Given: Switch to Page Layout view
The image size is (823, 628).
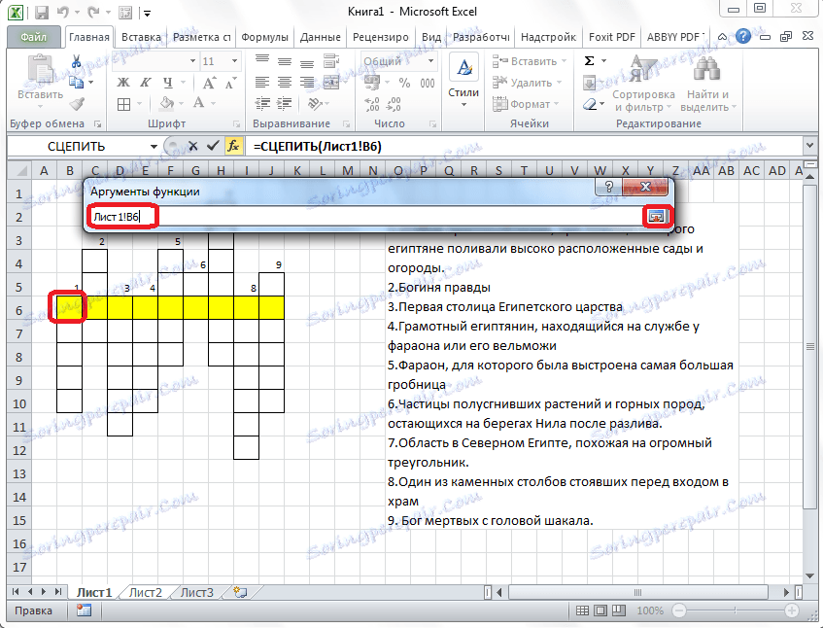Looking at the screenshot, I should pos(602,611).
